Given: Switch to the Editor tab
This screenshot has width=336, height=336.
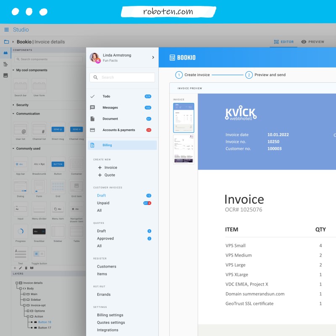Looking at the screenshot, I should tap(284, 42).
